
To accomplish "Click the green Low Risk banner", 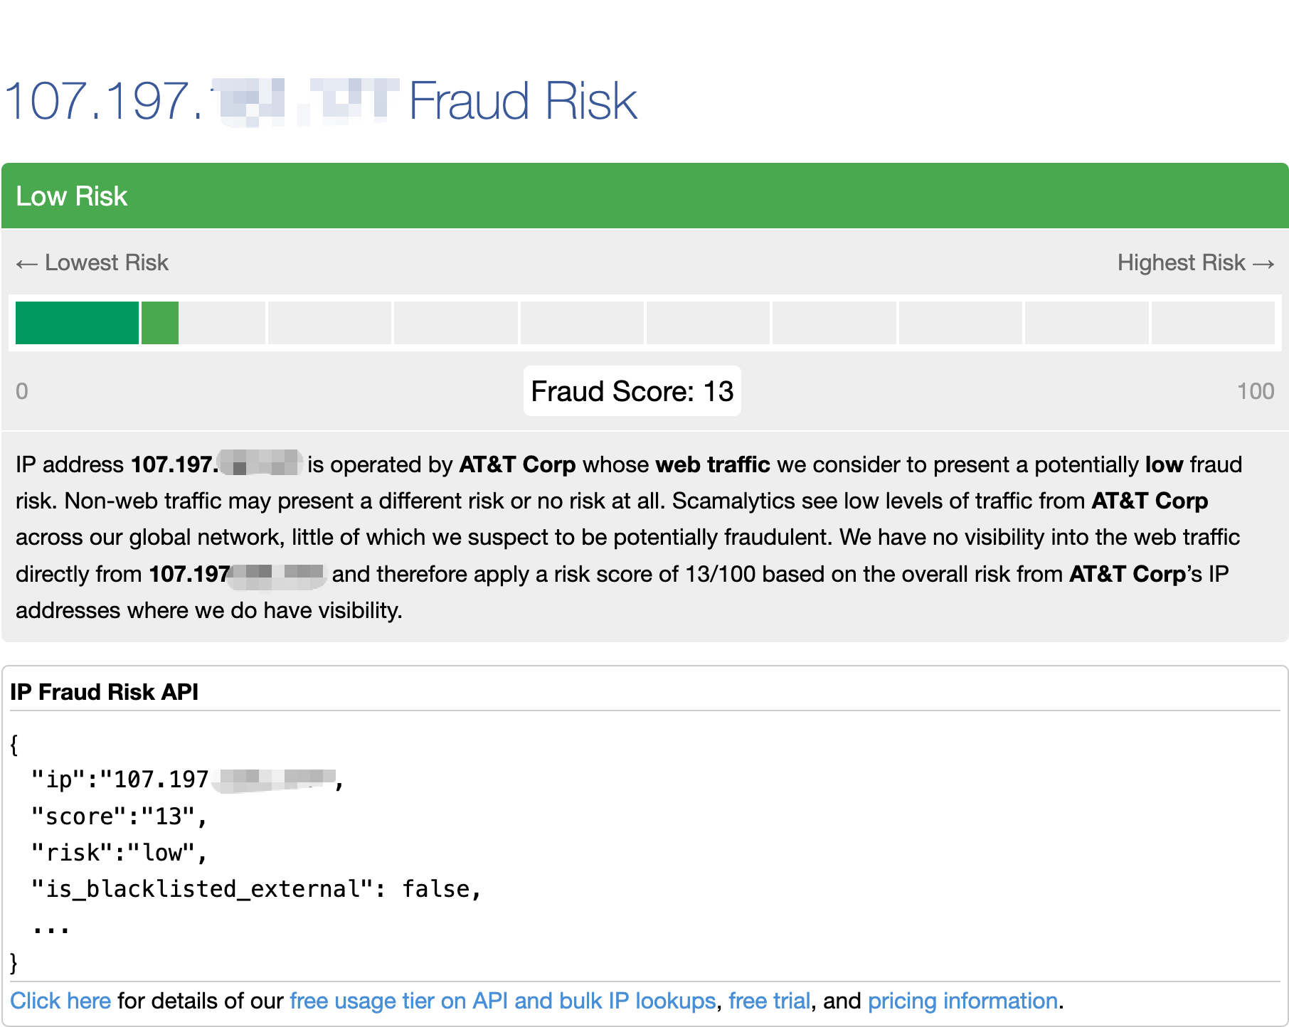I will pos(644,196).
